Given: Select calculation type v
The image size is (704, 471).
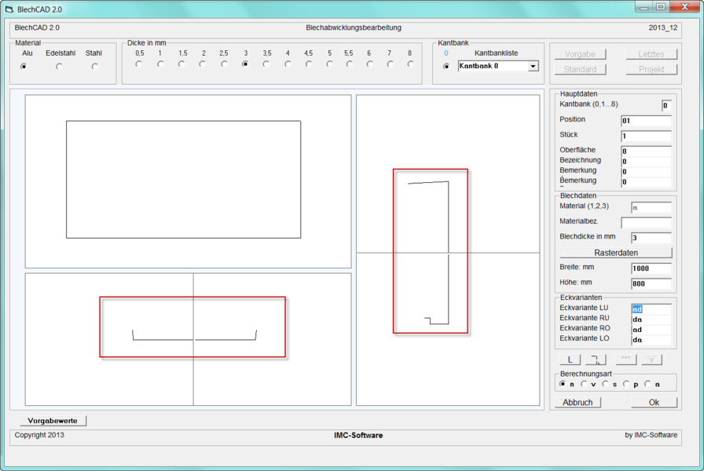Looking at the screenshot, I should pos(584,384).
